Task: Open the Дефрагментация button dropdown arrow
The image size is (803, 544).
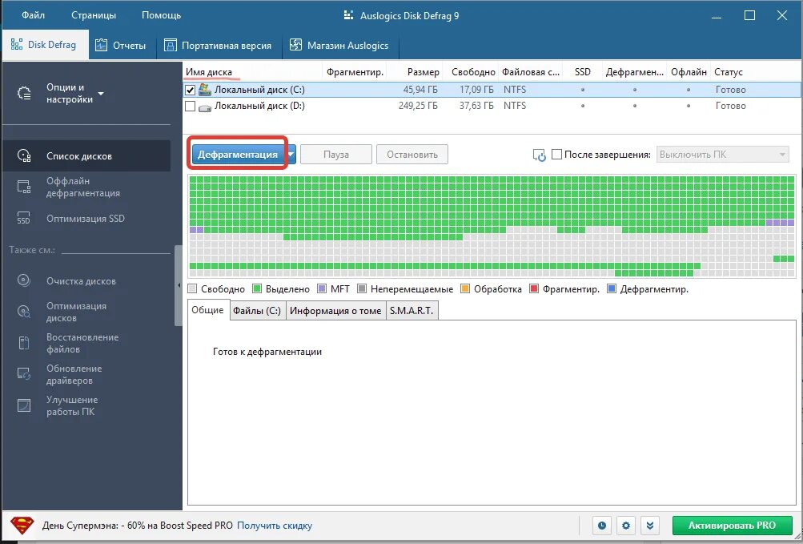Action: (291, 155)
